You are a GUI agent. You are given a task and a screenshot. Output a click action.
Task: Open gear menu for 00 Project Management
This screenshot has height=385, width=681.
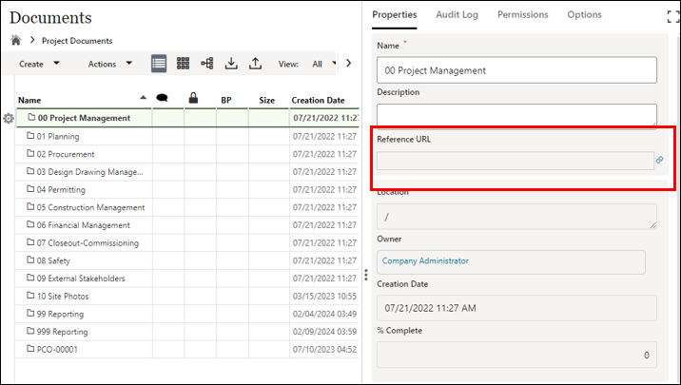tap(9, 118)
